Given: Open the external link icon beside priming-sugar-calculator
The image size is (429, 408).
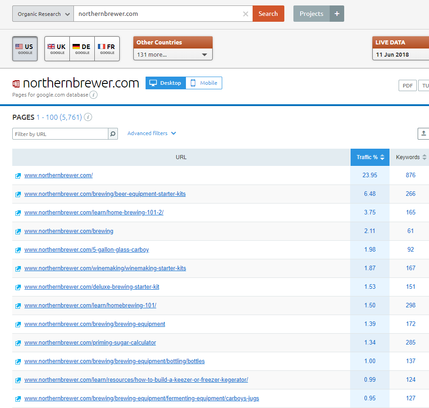Looking at the screenshot, I should (x=18, y=343).
